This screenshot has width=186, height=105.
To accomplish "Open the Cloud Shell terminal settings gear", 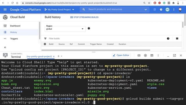I will pos(145,55).
